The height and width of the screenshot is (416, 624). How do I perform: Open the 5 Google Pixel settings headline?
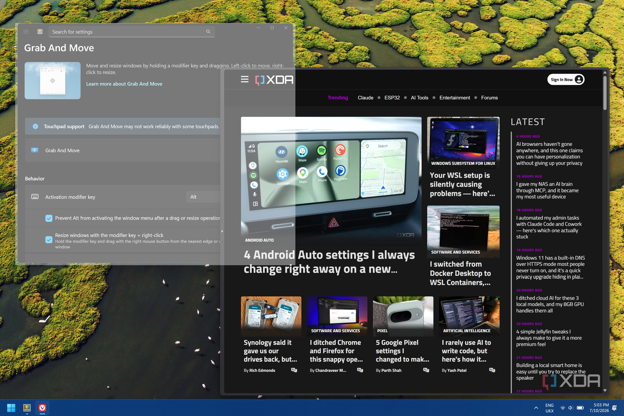coord(402,351)
